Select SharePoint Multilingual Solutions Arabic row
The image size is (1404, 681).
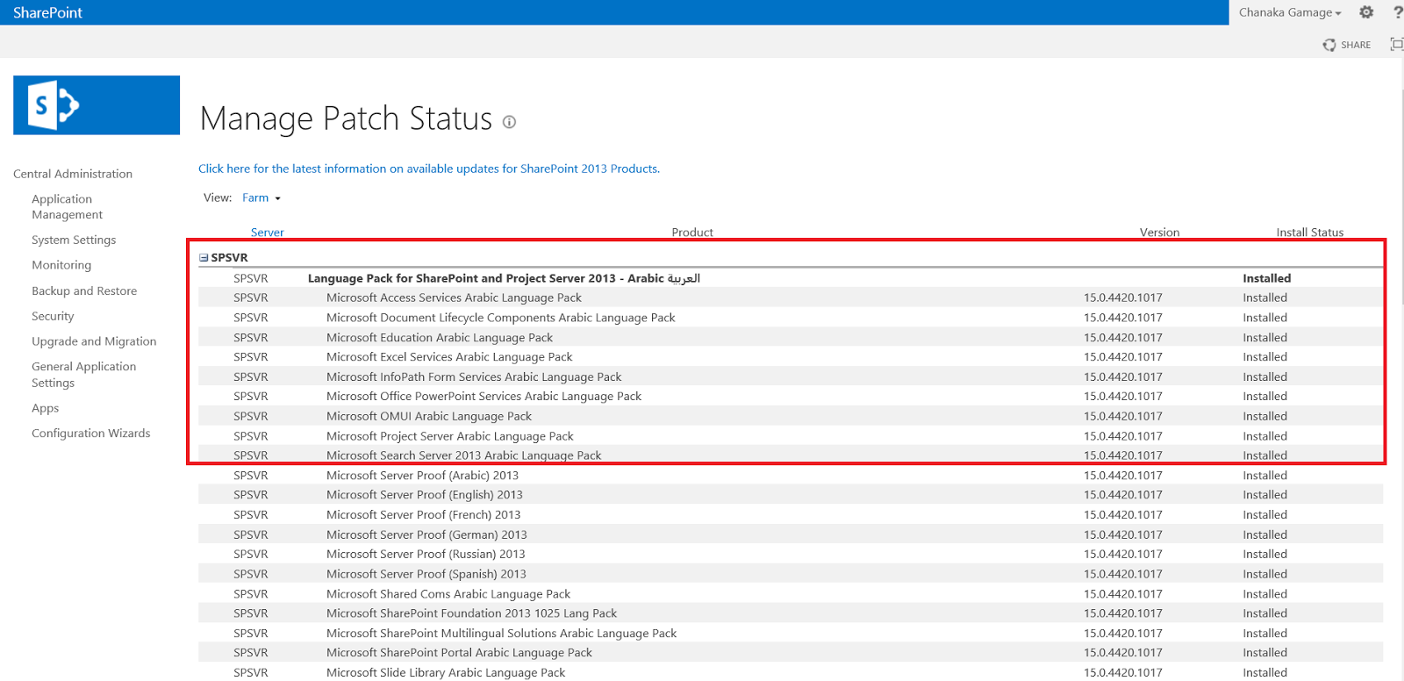(x=791, y=634)
